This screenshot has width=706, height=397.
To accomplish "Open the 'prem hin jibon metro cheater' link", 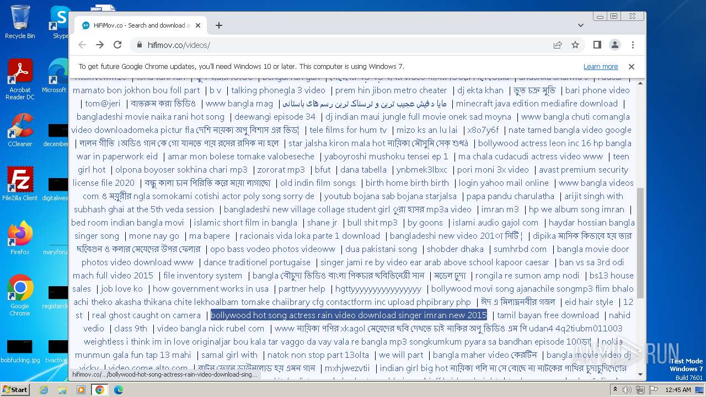I will tap(391, 90).
